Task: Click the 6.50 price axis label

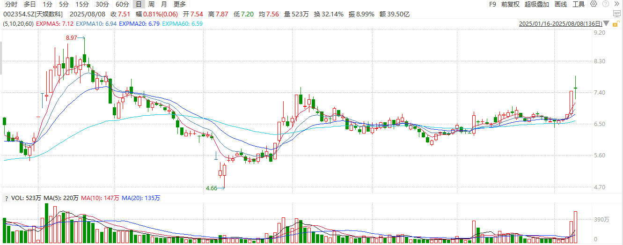Action: (x=600, y=124)
